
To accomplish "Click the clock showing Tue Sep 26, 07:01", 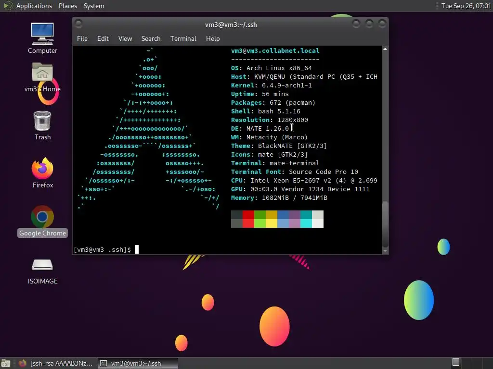I will (x=466, y=6).
